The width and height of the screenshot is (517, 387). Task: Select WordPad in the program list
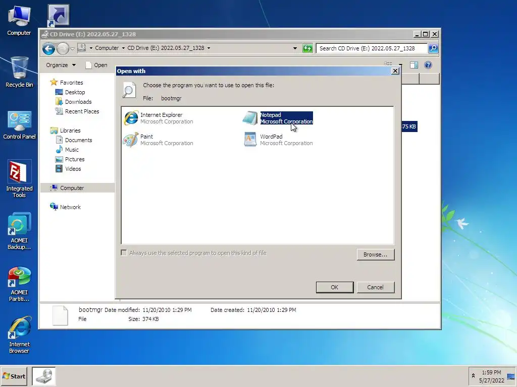pyautogui.click(x=278, y=140)
